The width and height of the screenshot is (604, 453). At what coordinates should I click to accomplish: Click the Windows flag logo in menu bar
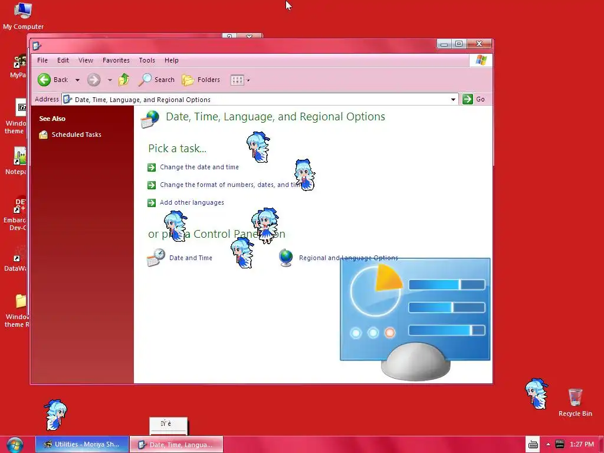pos(481,60)
